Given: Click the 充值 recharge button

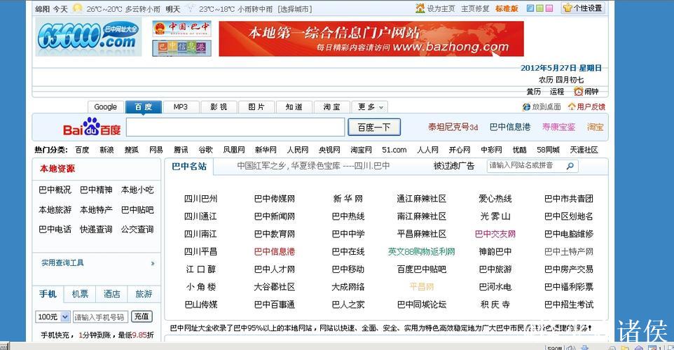Looking at the screenshot, I should 142,317.
